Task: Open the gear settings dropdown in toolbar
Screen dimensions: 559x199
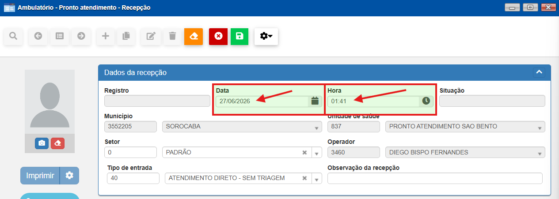Action: click(266, 36)
